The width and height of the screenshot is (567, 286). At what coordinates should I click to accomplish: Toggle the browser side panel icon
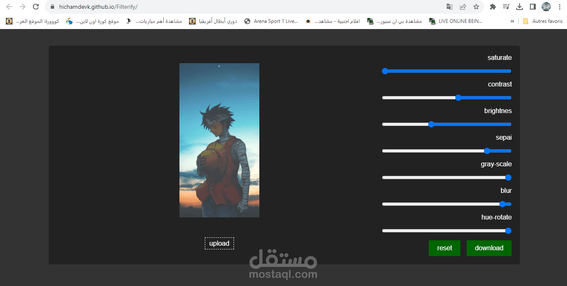[532, 7]
